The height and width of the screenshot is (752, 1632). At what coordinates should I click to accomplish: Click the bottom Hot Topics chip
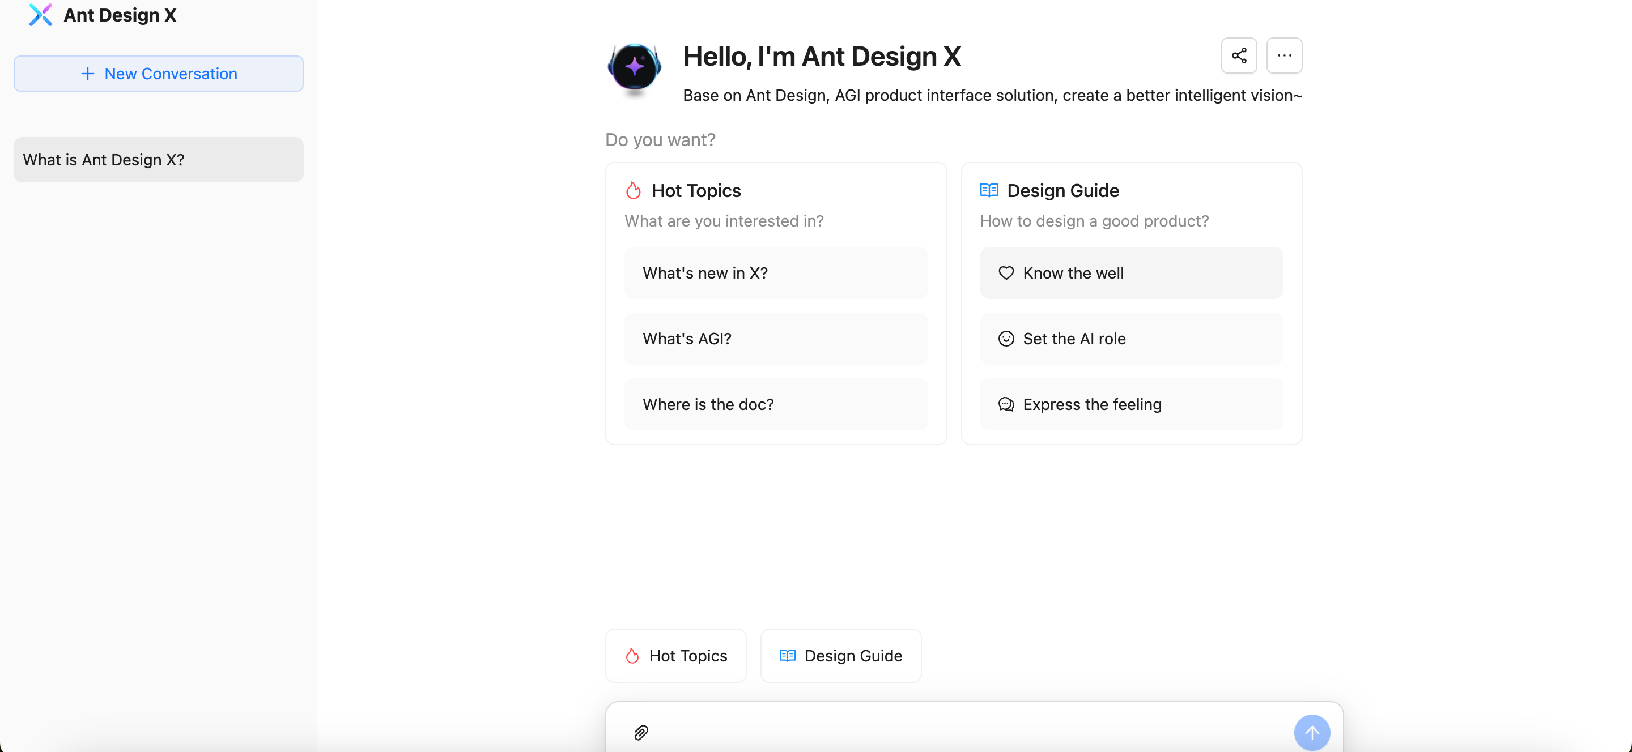(x=675, y=656)
